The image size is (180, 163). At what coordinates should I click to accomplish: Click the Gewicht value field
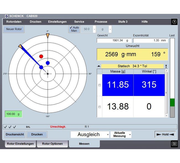tap(114, 40)
